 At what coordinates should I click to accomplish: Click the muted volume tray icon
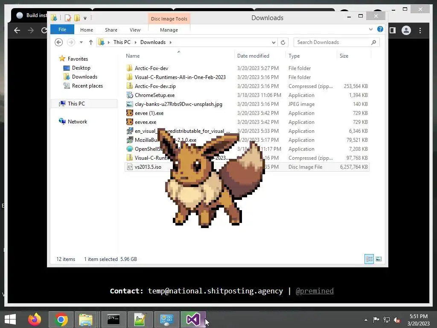pyautogui.click(x=397, y=320)
